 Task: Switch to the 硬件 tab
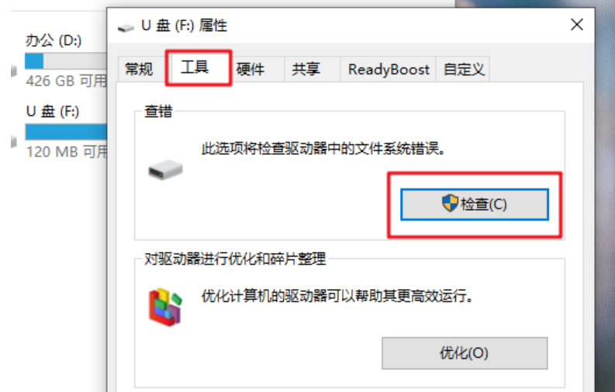(x=250, y=69)
